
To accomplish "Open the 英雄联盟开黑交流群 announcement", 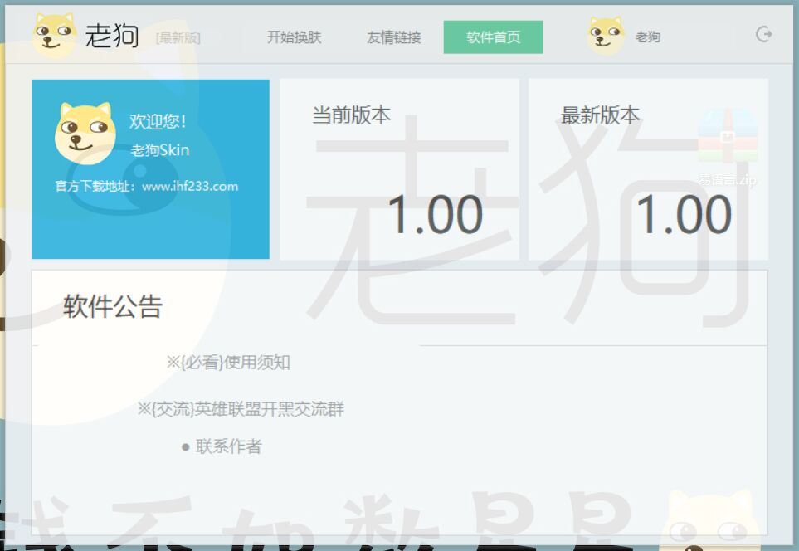I will [x=241, y=408].
